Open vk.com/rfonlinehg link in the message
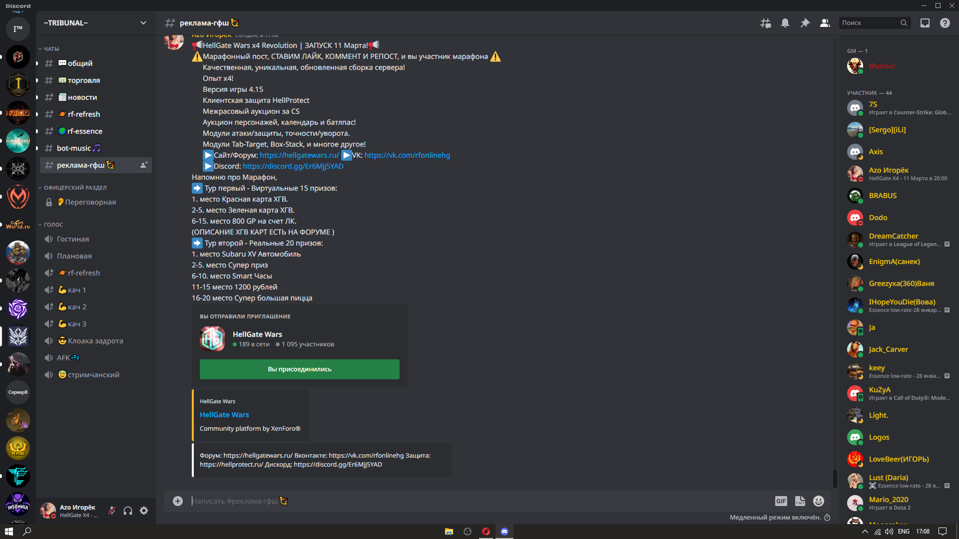Screen dimensions: 959x539 407,155
